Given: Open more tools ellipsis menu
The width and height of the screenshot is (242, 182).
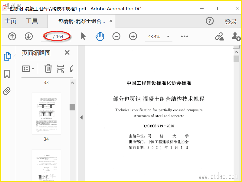Looking at the screenshot, I should pyautogui.click(x=185, y=36).
